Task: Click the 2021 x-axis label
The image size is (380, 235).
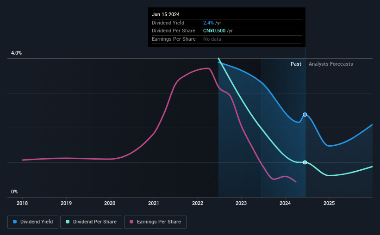Action: 154,203
